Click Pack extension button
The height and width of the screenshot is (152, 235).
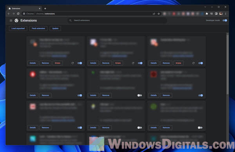click(x=38, y=29)
